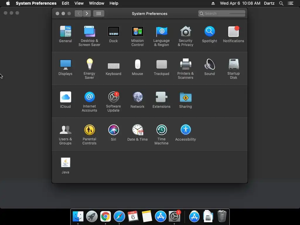Open Software Update pane
The image size is (300, 225).
click(113, 102)
